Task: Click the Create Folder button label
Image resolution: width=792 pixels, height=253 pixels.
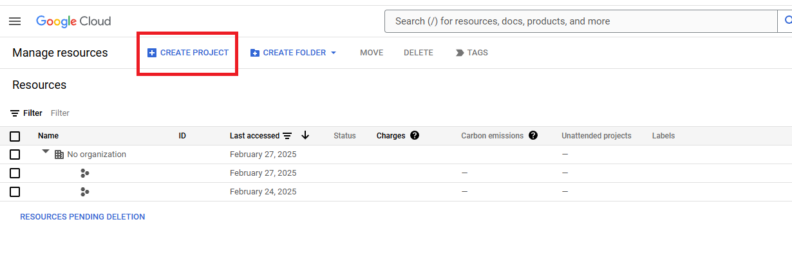Action: (x=294, y=53)
